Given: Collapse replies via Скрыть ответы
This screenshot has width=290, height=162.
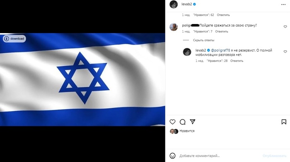Looking at the screenshot, I should coord(203,40).
